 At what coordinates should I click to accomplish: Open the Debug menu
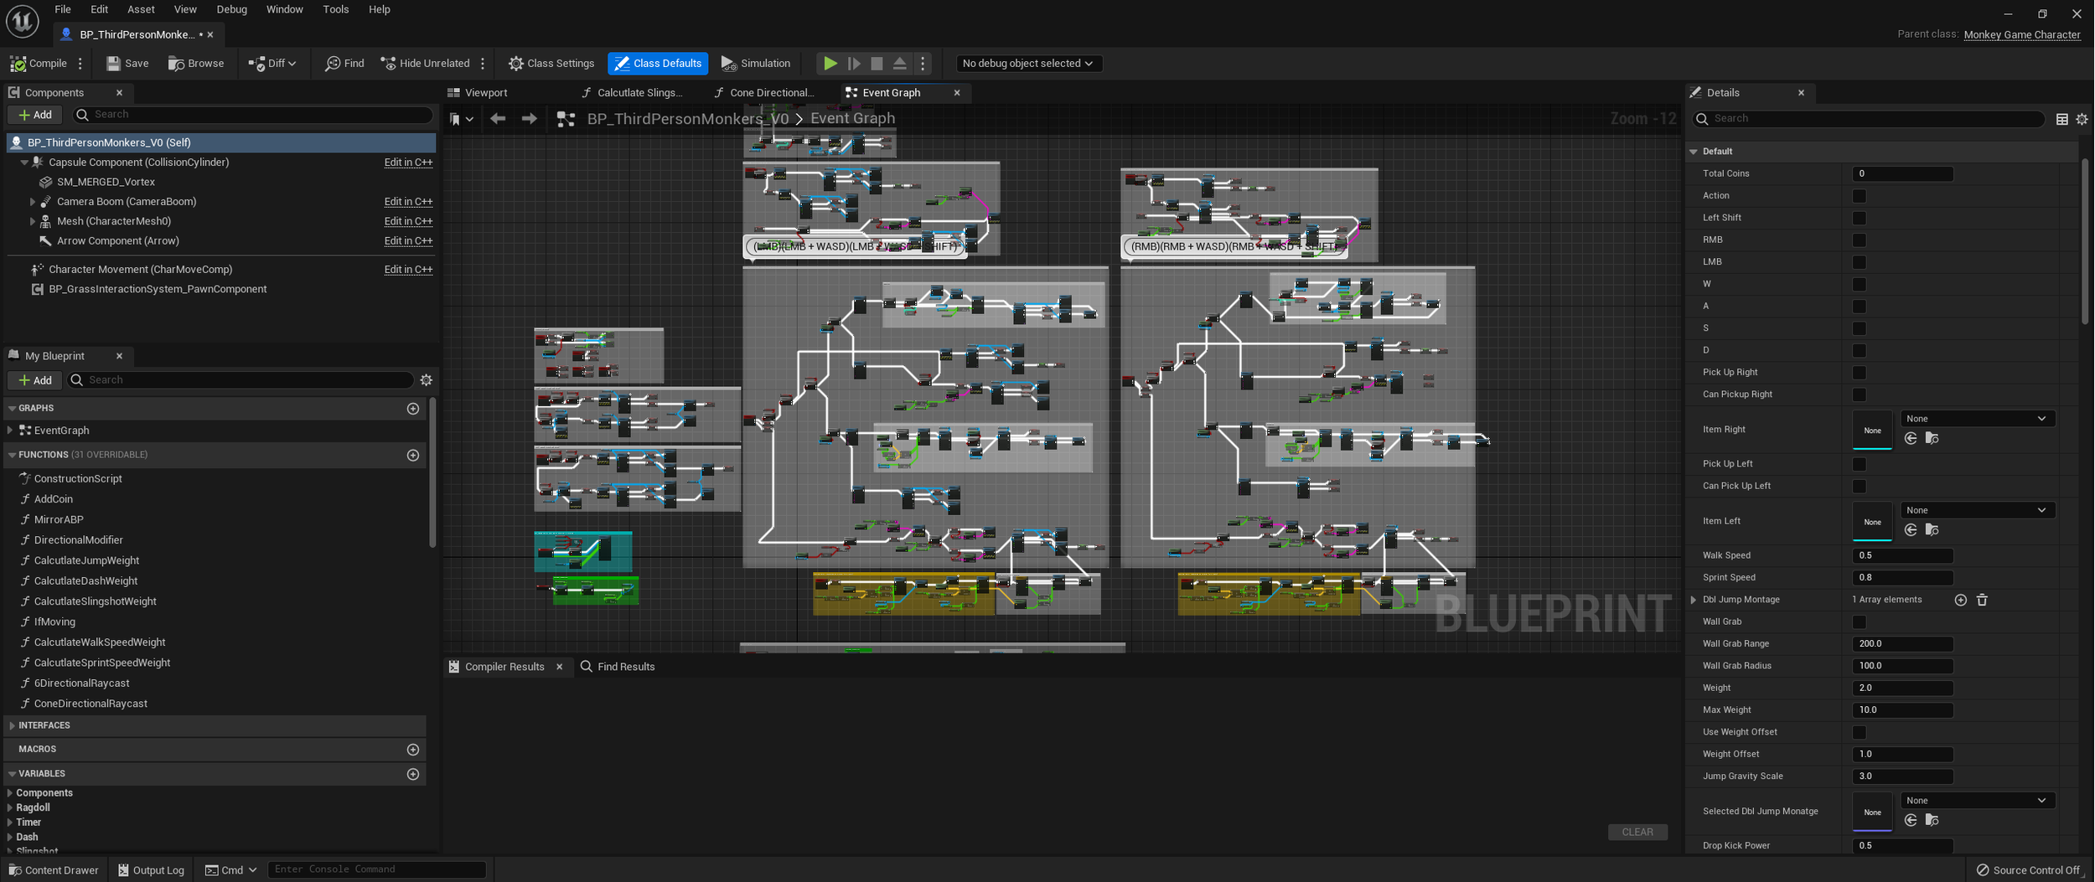231,9
